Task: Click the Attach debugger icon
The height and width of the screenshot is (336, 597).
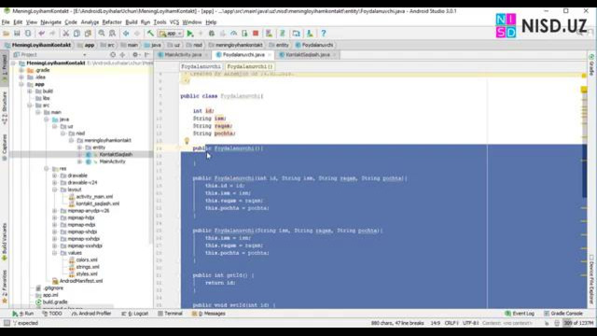Action: (244, 34)
